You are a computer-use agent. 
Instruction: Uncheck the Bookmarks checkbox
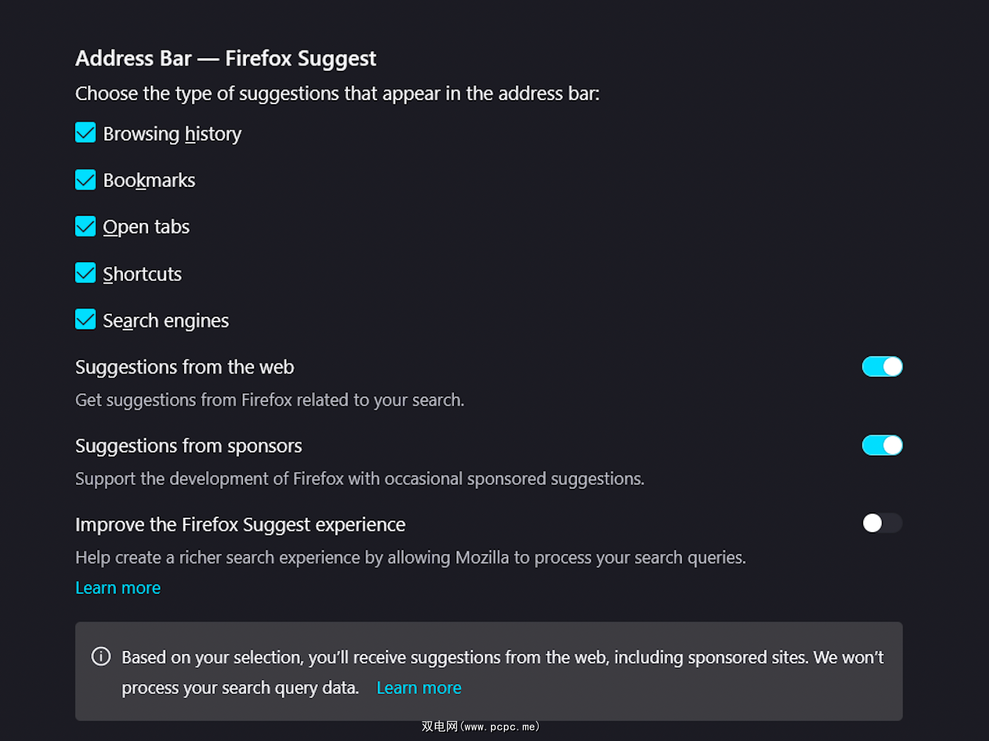(x=86, y=180)
